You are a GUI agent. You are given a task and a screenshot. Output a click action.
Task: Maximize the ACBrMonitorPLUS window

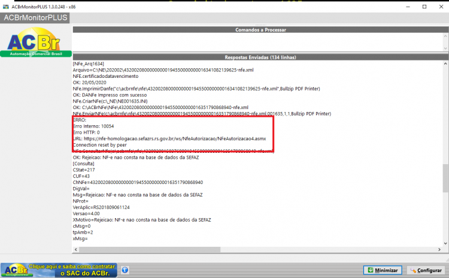click(424, 7)
